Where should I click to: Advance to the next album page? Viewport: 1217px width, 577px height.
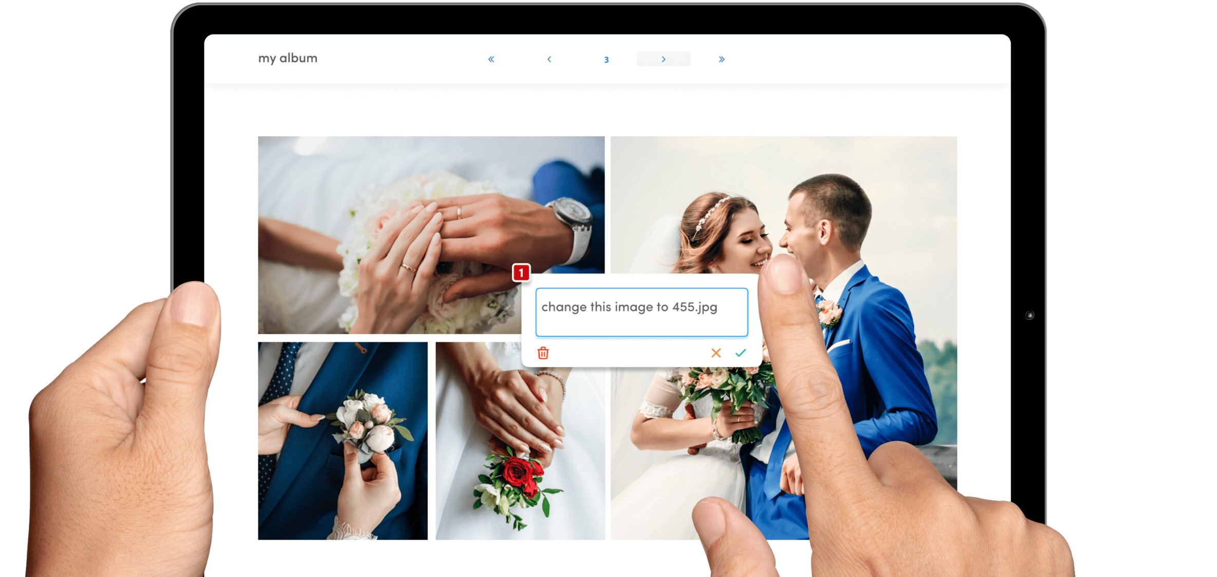point(663,60)
